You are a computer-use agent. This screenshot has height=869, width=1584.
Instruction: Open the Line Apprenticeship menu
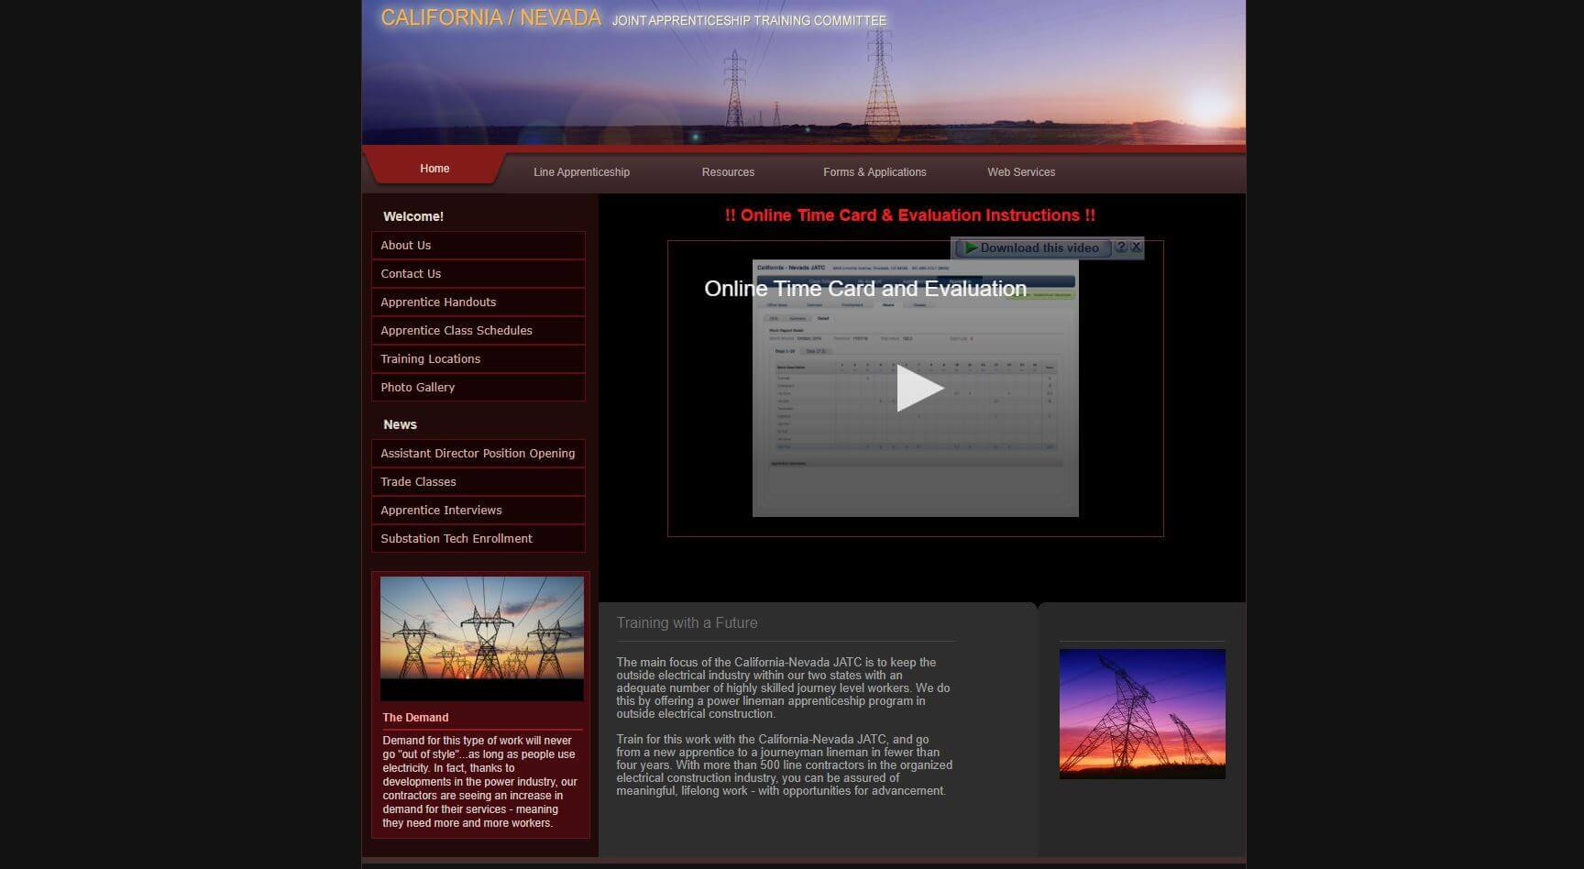coord(581,171)
